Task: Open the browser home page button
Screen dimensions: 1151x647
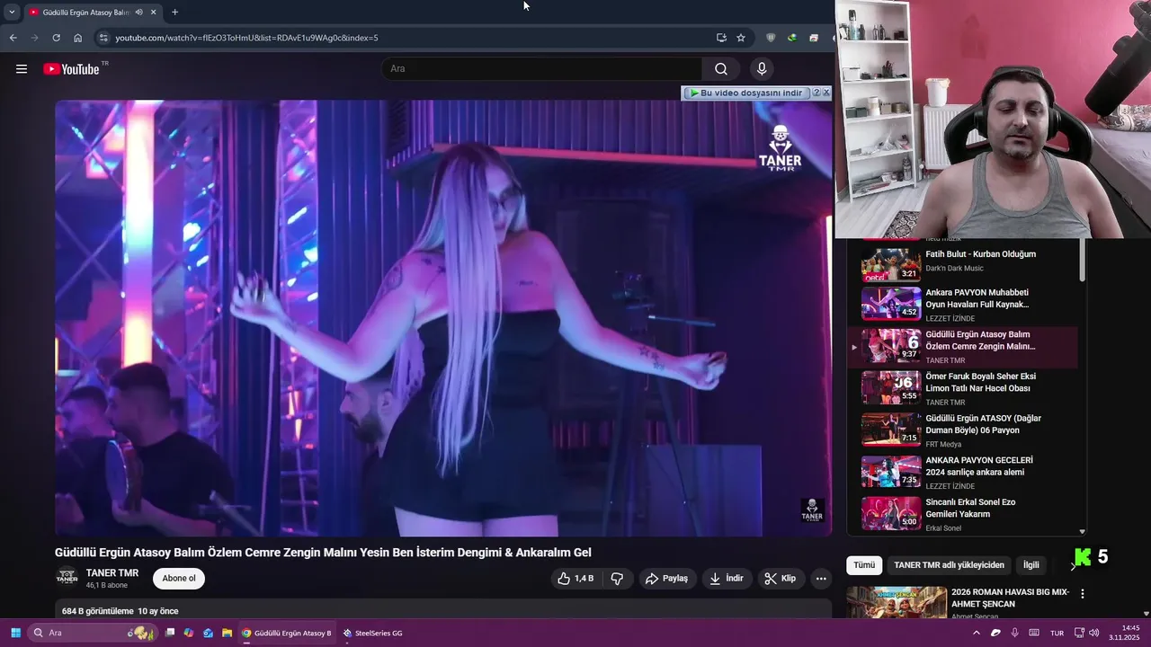Action: pyautogui.click(x=77, y=38)
